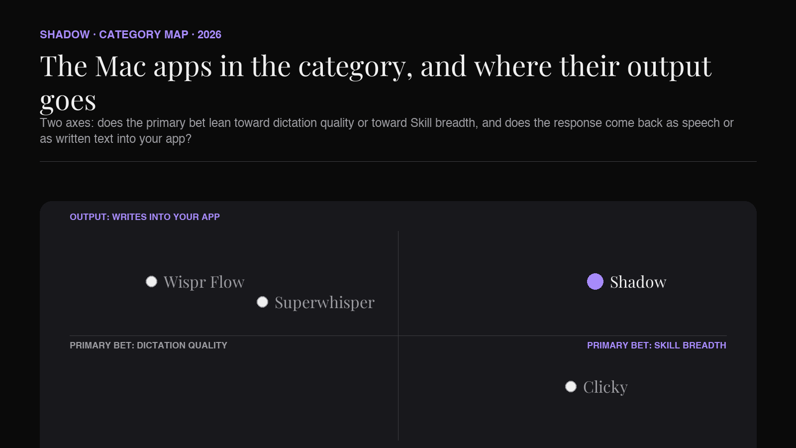Click the white Clicky dot
This screenshot has width=796, height=448.
coord(571,387)
